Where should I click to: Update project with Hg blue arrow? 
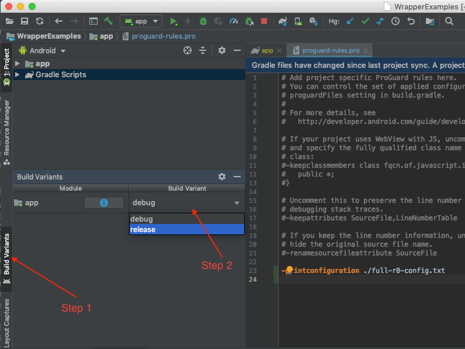point(351,22)
